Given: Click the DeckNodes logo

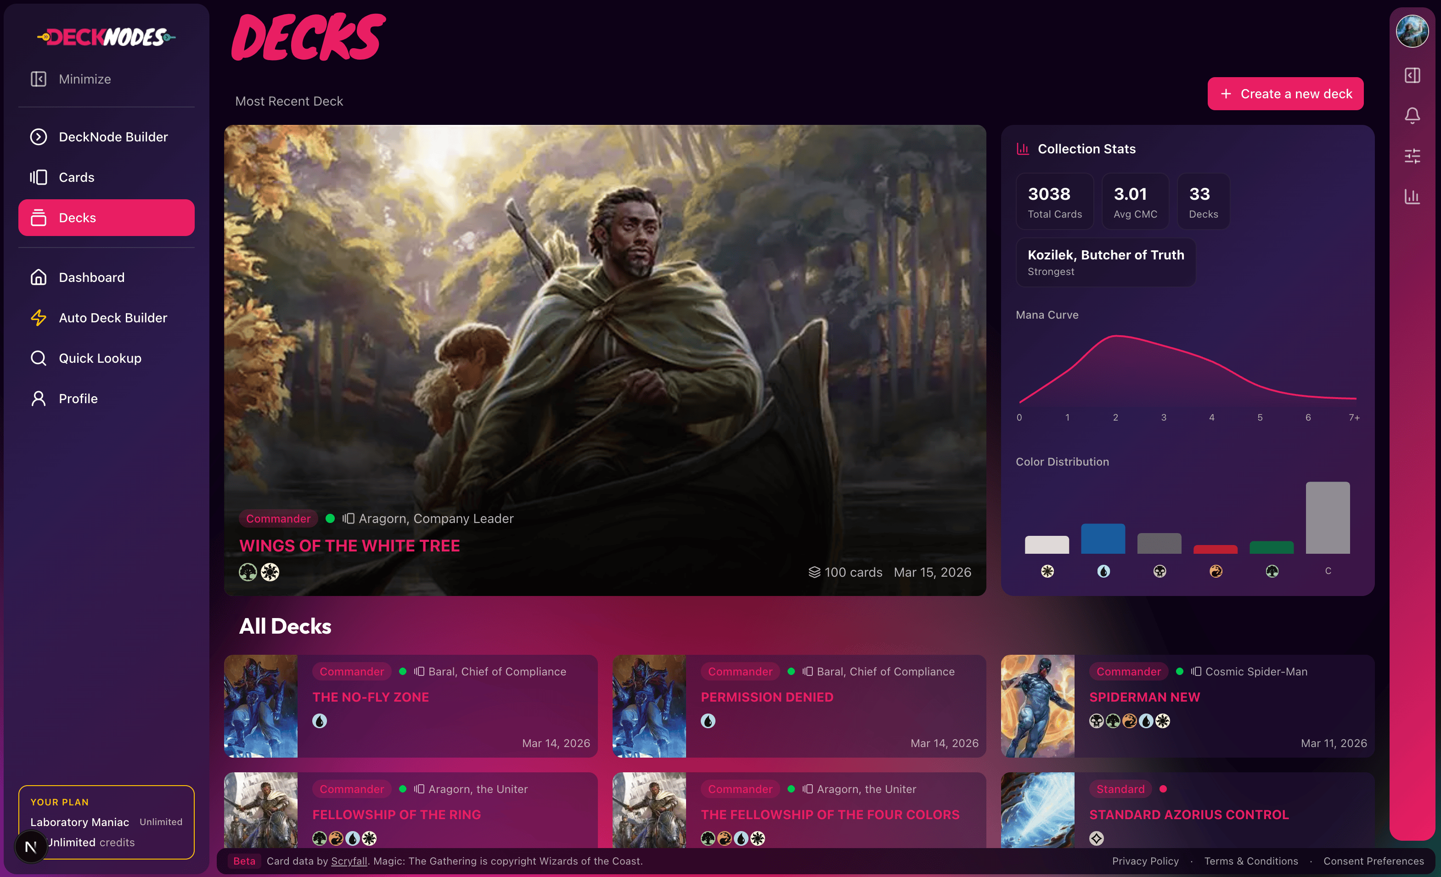Looking at the screenshot, I should click(x=107, y=37).
